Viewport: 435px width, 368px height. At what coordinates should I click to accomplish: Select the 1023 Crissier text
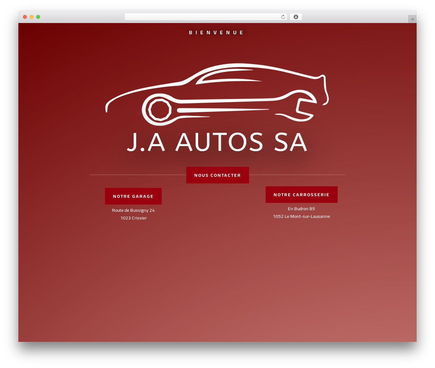coord(134,218)
